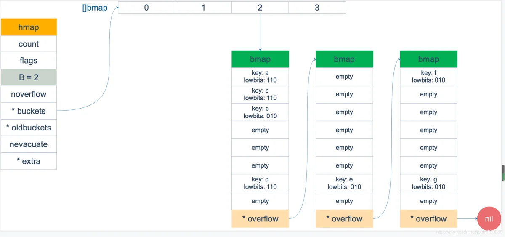Click the * extra field cell
Viewport: 505px width, 237px height.
[x=29, y=161]
